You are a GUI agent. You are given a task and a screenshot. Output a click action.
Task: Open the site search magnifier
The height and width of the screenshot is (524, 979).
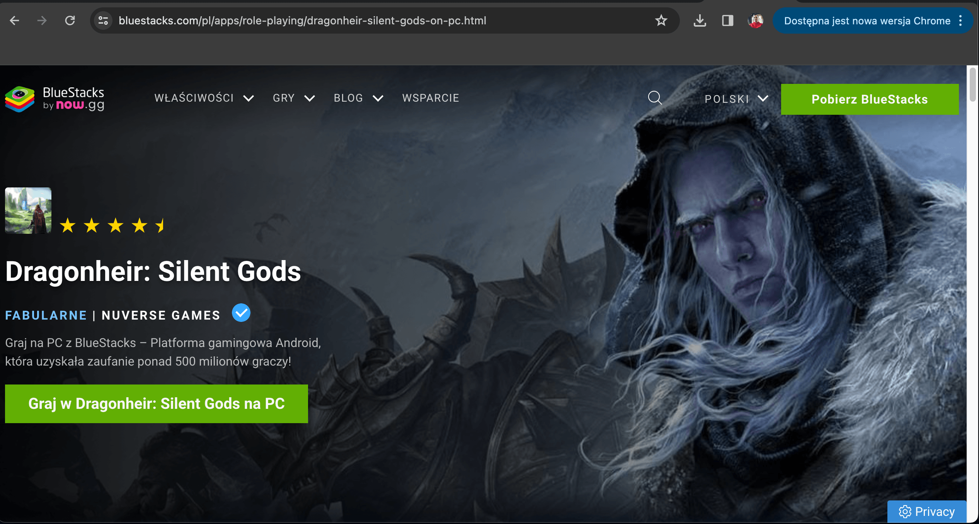pos(655,98)
